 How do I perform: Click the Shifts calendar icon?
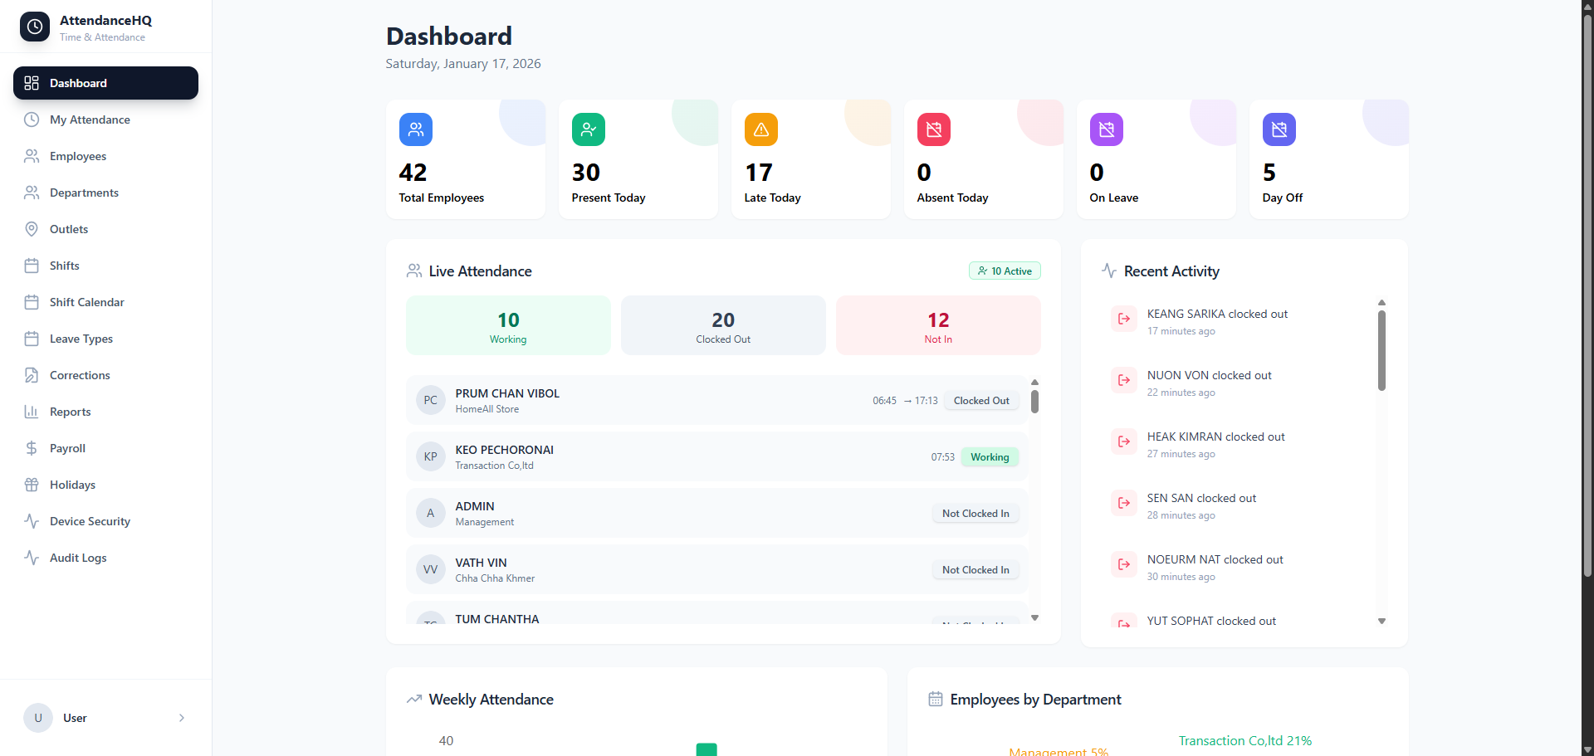coord(32,266)
